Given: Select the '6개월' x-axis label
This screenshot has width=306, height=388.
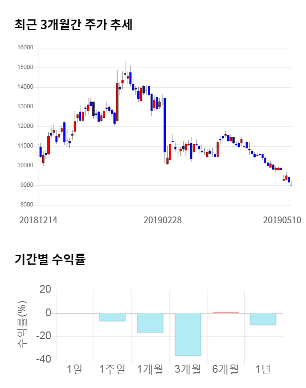Looking at the screenshot, I should pos(225,369).
